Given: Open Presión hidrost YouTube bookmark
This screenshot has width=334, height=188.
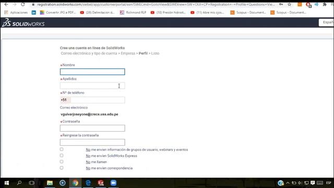Looking at the screenshot, I should coord(168,13).
